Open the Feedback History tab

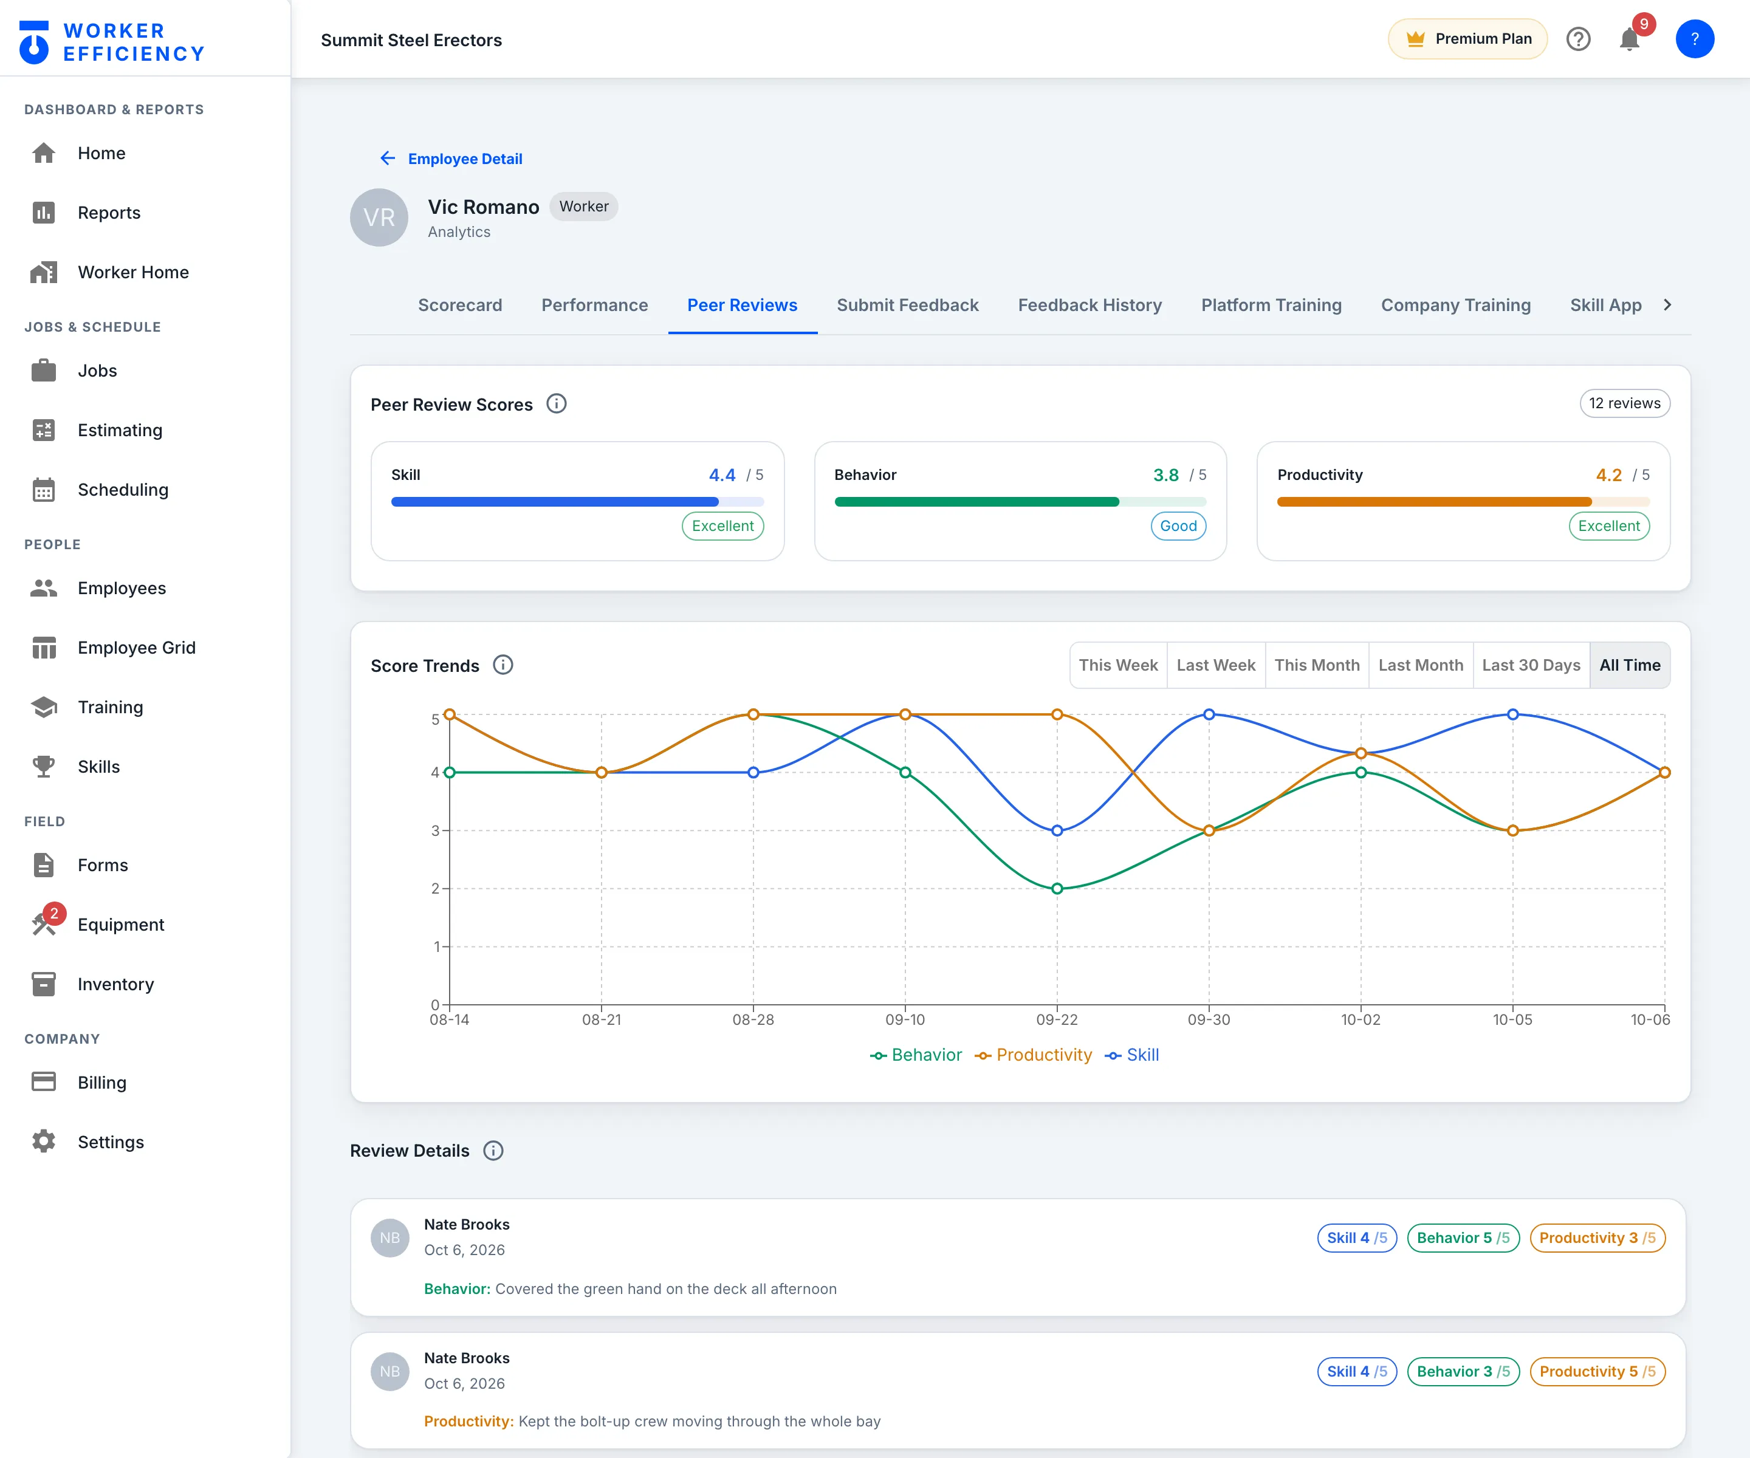tap(1090, 305)
